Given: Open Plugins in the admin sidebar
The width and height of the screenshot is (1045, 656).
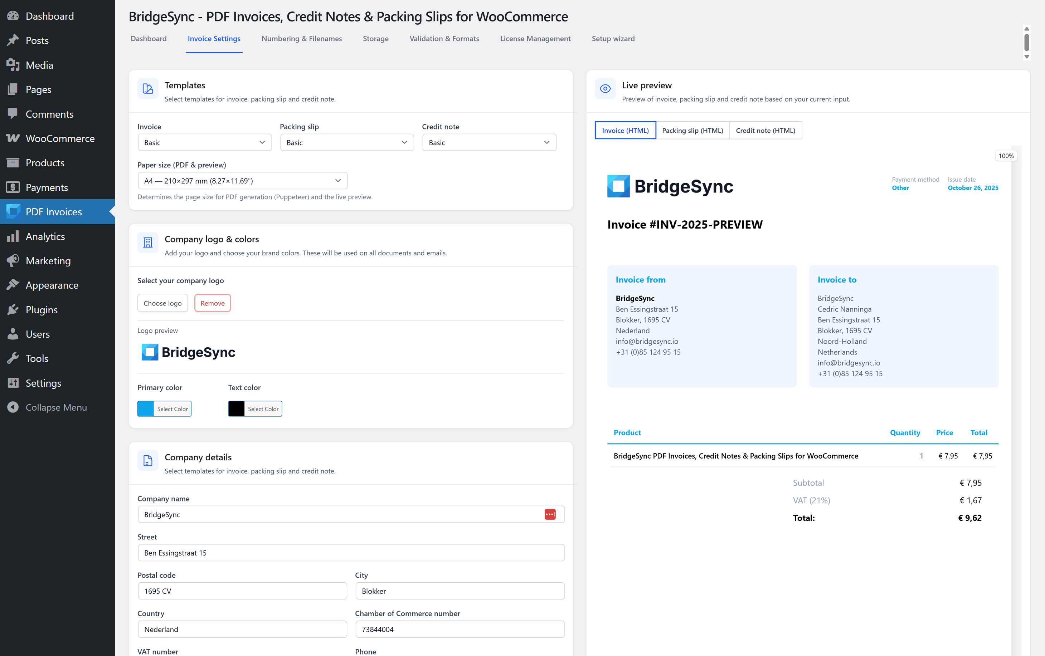Looking at the screenshot, I should coord(41,310).
